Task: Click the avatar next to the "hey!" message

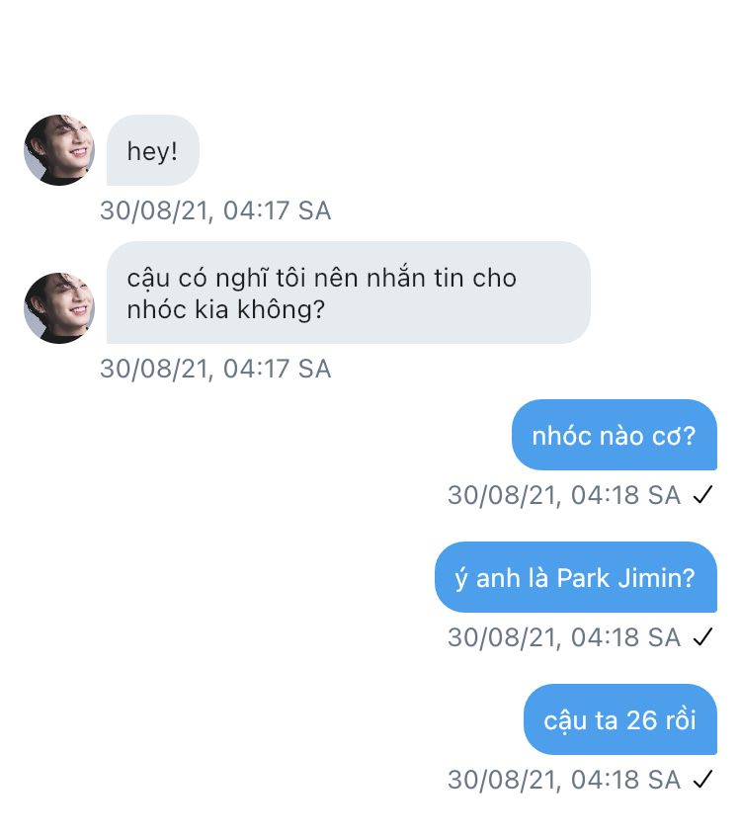Action: tap(59, 150)
